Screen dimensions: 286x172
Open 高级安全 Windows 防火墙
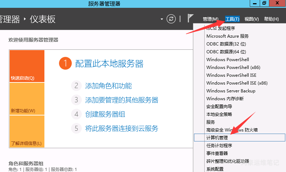pyautogui.click(x=232, y=130)
